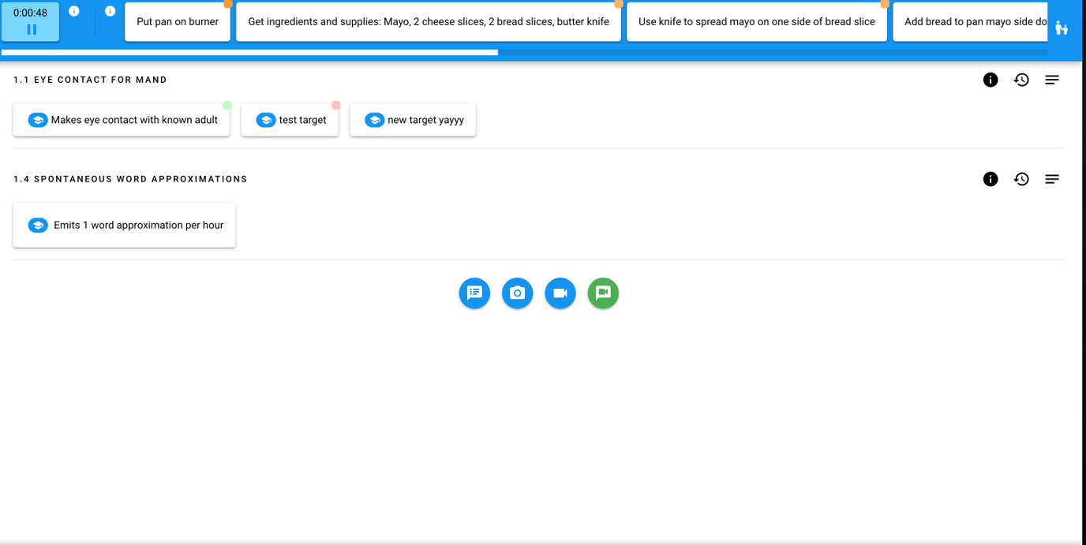
Task: Select the Get ingredients and supplies step
Action: click(x=428, y=22)
